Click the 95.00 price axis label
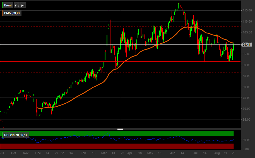Image resolution: width=255 pixels, height=158 pixels. 247,54
